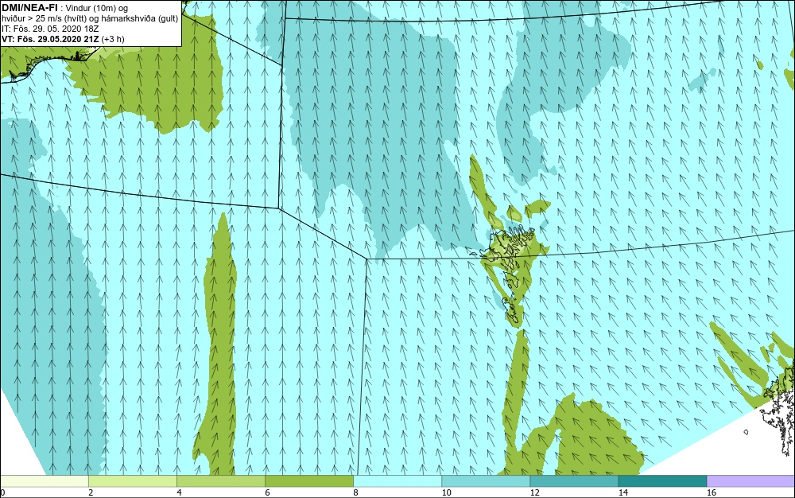Click the 'IT: Fös. 29. 05. 2020 18Z' line
Image resolution: width=795 pixels, height=498 pixels.
(x=50, y=29)
